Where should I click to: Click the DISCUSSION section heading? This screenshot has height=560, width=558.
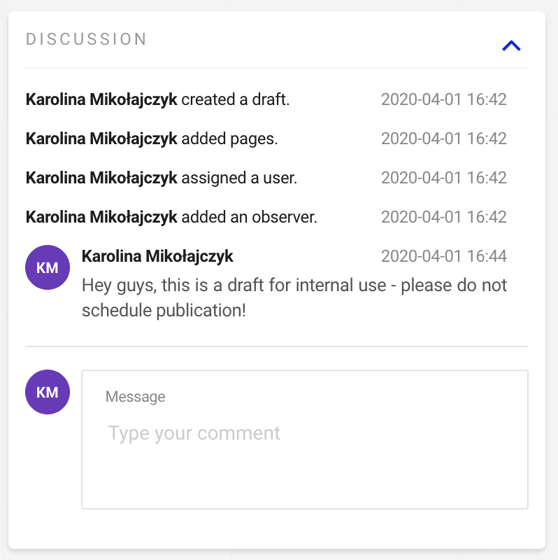[86, 39]
